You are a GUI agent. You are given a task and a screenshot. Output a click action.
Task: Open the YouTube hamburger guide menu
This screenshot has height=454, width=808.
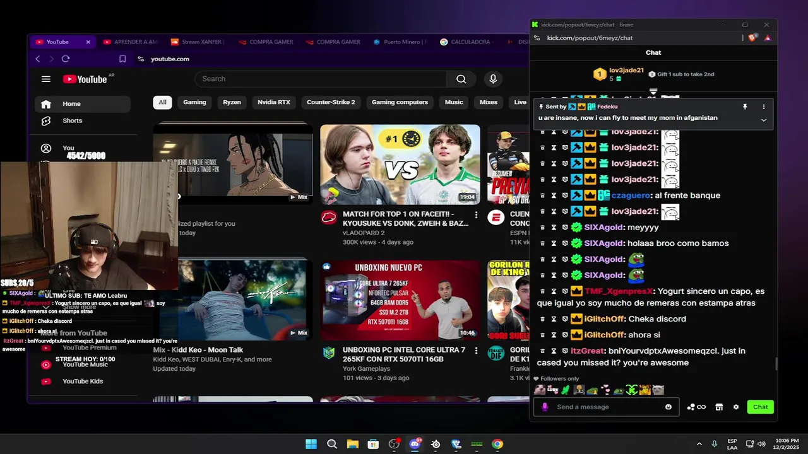coord(45,79)
